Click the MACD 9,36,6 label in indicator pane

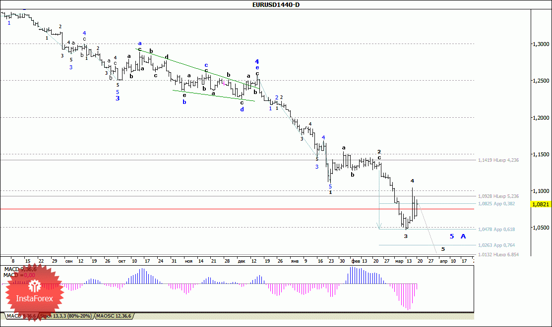pos(20,269)
